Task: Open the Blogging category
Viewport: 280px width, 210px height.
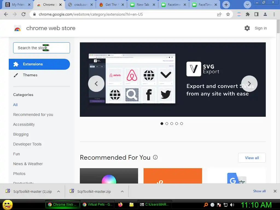Action: (x=21, y=134)
